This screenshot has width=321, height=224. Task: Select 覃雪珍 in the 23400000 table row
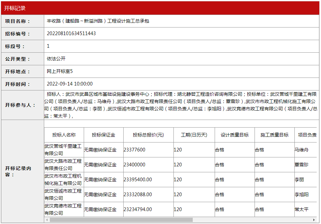tap(301, 165)
